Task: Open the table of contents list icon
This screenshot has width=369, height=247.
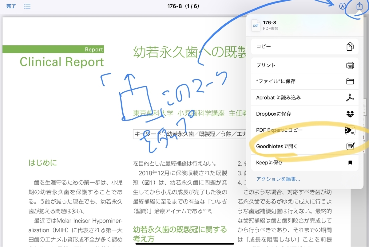Action: click(x=27, y=6)
